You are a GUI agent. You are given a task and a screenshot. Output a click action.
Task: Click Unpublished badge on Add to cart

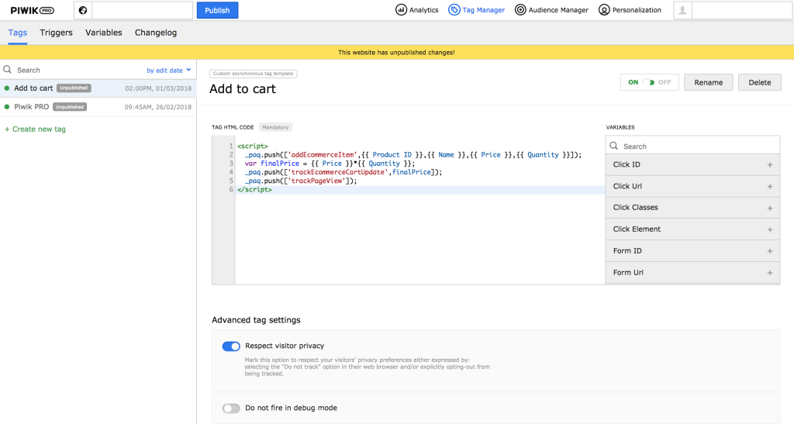pyautogui.click(x=74, y=88)
